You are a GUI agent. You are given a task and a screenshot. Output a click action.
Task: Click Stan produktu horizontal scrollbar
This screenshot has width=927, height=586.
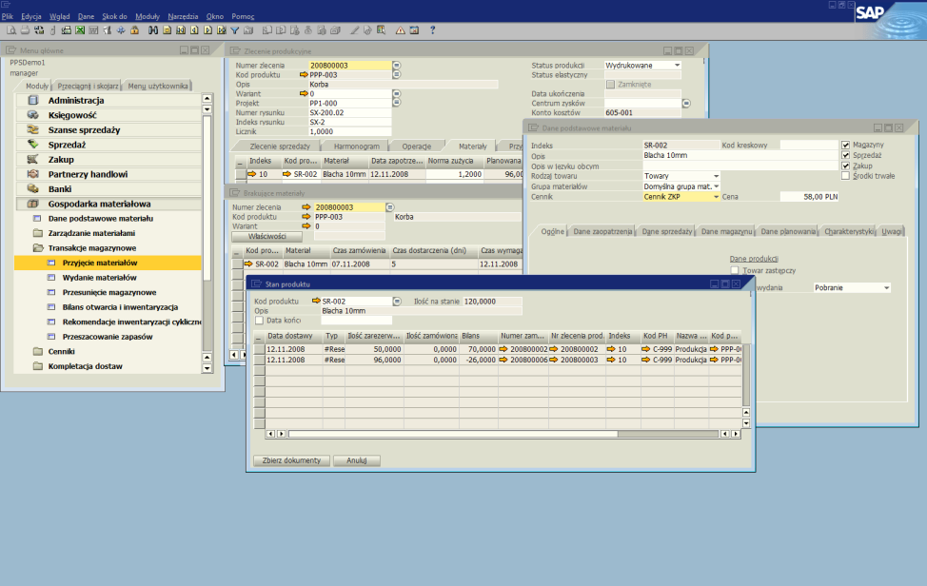503,434
